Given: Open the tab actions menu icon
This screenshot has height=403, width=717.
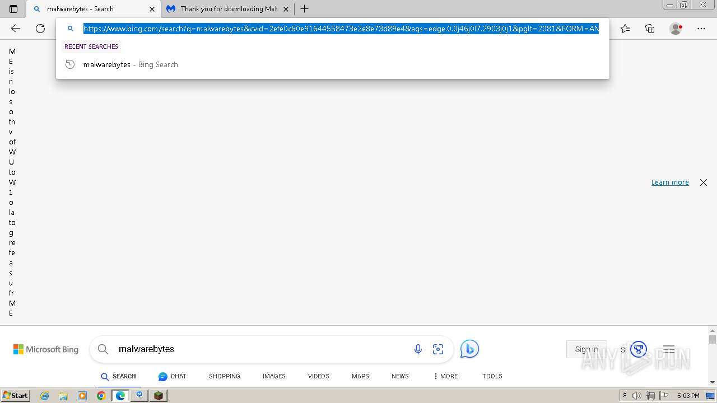Looking at the screenshot, I should [x=13, y=9].
